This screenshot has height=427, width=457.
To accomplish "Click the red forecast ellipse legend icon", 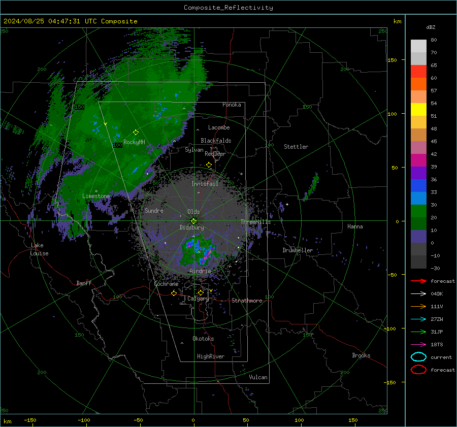I will click(418, 370).
